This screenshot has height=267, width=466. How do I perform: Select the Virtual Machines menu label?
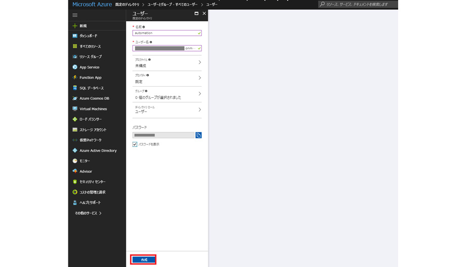[x=93, y=109]
